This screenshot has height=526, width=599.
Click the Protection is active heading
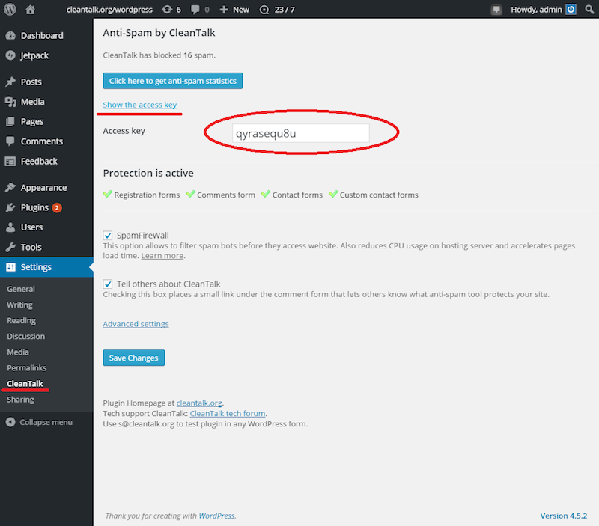point(148,173)
